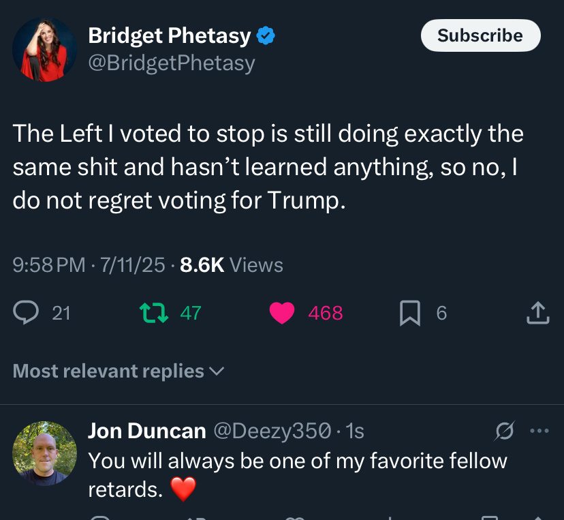Click the blue verified badge
Image resolution: width=564 pixels, height=520 pixels.
click(266, 35)
